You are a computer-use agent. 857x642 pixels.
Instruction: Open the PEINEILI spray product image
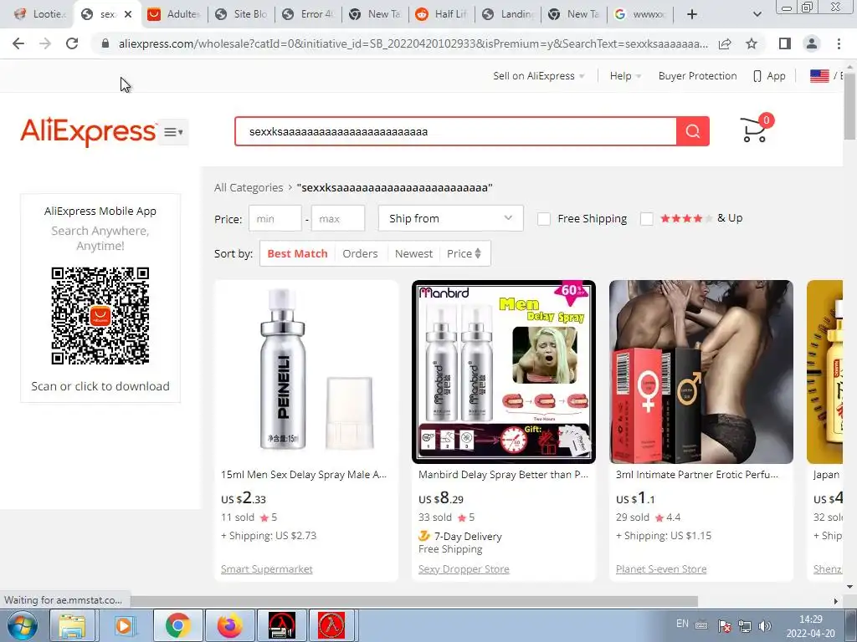[306, 372]
